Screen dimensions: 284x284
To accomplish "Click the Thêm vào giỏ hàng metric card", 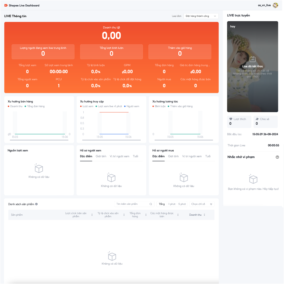I will click(180, 52).
